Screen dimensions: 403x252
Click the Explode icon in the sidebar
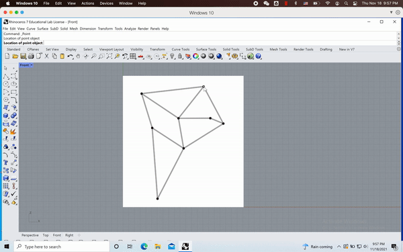(x=13, y=132)
